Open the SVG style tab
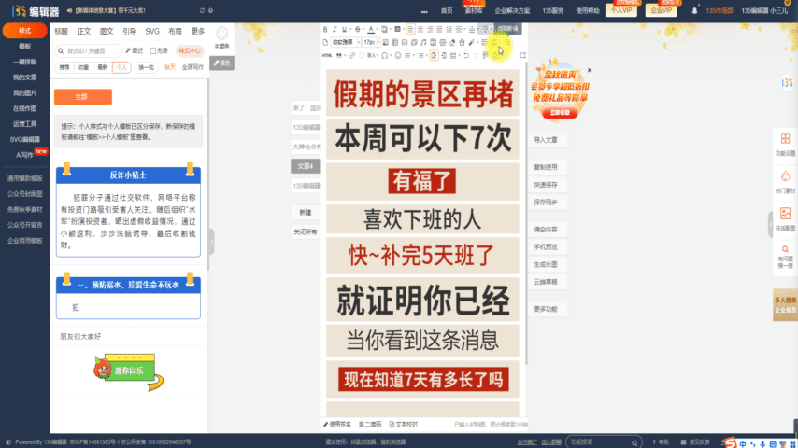Image resolution: width=798 pixels, height=448 pixels. [x=152, y=32]
